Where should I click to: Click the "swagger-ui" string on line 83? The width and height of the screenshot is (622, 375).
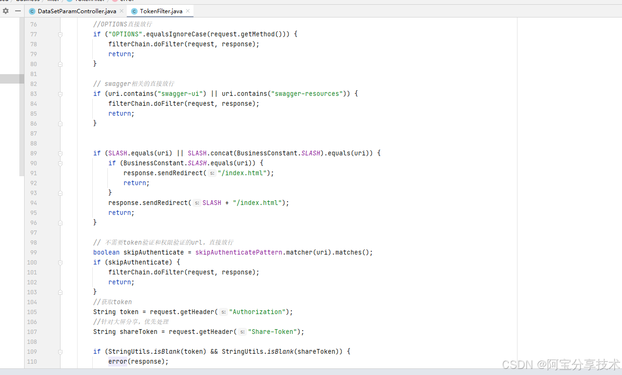coord(180,94)
